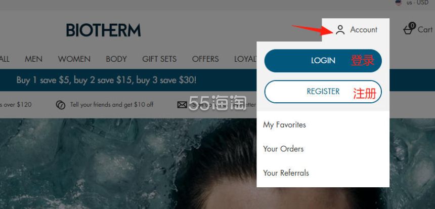This screenshot has width=435, height=209.
Task: Open the WOMEN navigation menu
Action: coord(74,59)
